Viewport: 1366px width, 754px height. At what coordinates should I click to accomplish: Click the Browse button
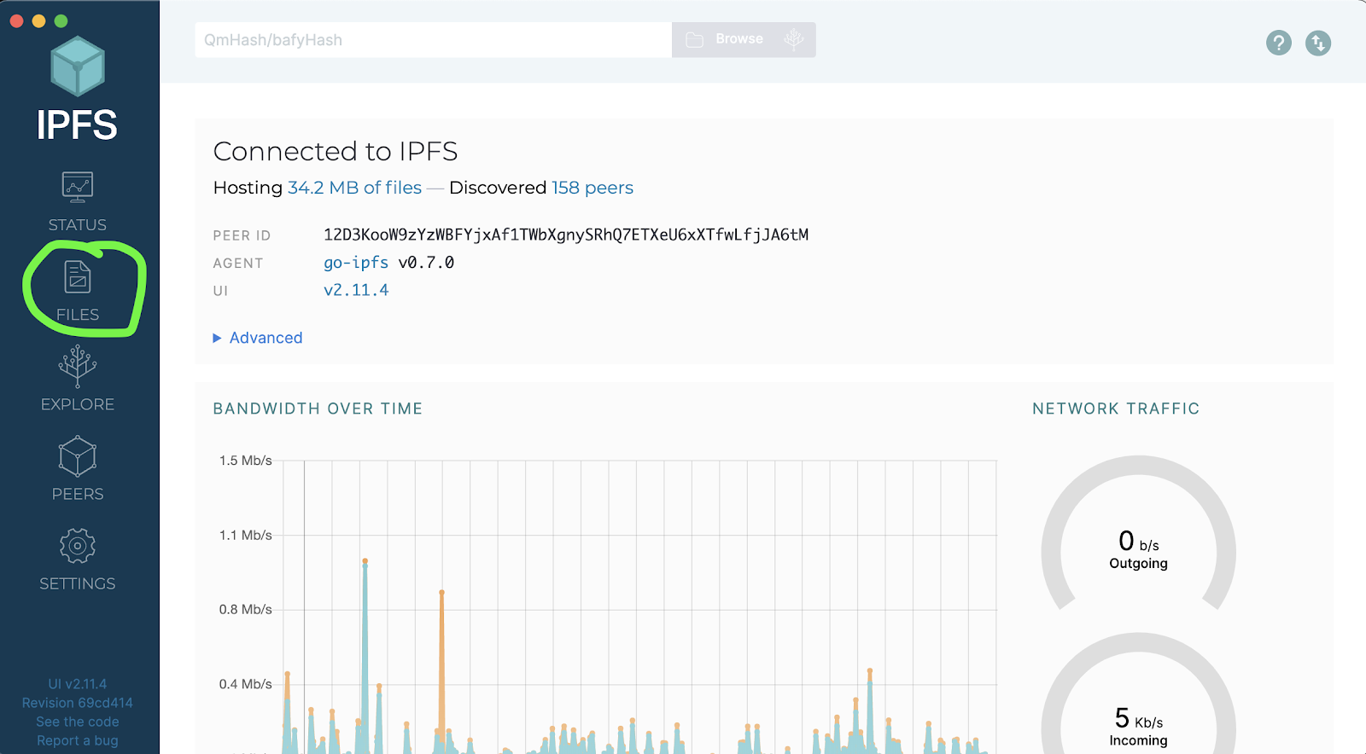pyautogui.click(x=744, y=40)
